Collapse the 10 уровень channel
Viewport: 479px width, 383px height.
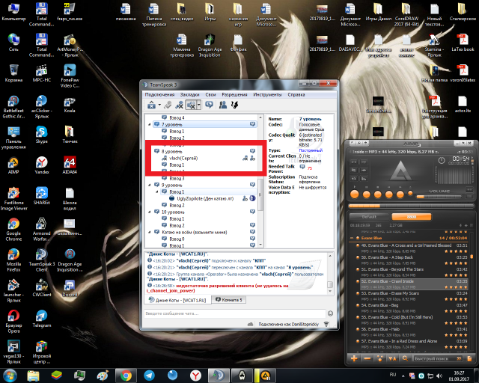(x=148, y=212)
